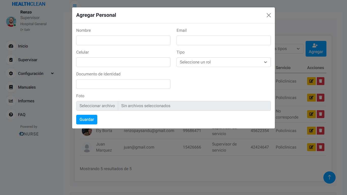Viewport: 347px width, 195px height.
Task: Click Juan Marquez's avatar placeholder
Action: 87,148
